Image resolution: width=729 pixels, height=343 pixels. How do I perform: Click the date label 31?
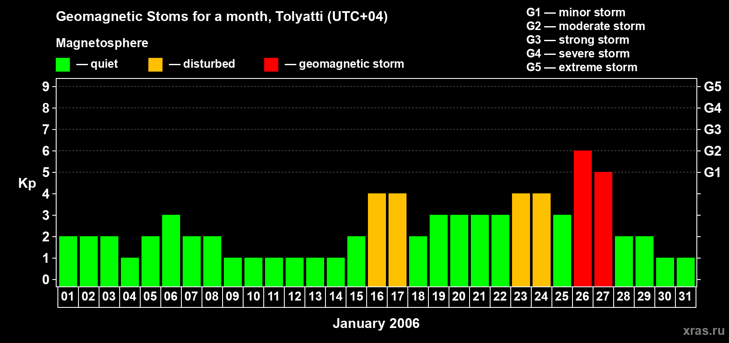(685, 297)
